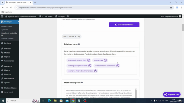Image resolution: width=184 pixels, height=103 pixels.
Task: Click the Generar contenido button
Action: pyautogui.click(x=124, y=25)
